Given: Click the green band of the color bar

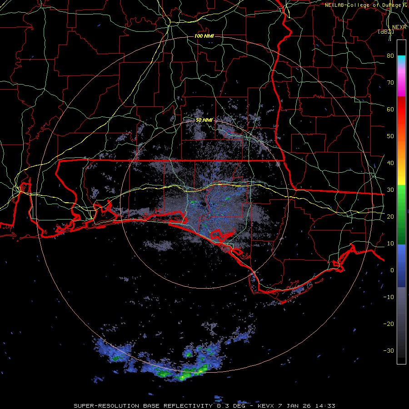Looking at the screenshot, I should [x=401, y=214].
